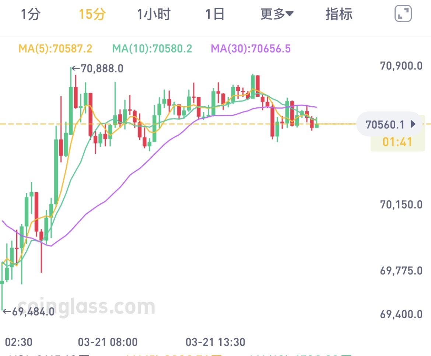Click the 70,900.0 price axis label
This screenshot has height=356, width=431.
pos(401,66)
